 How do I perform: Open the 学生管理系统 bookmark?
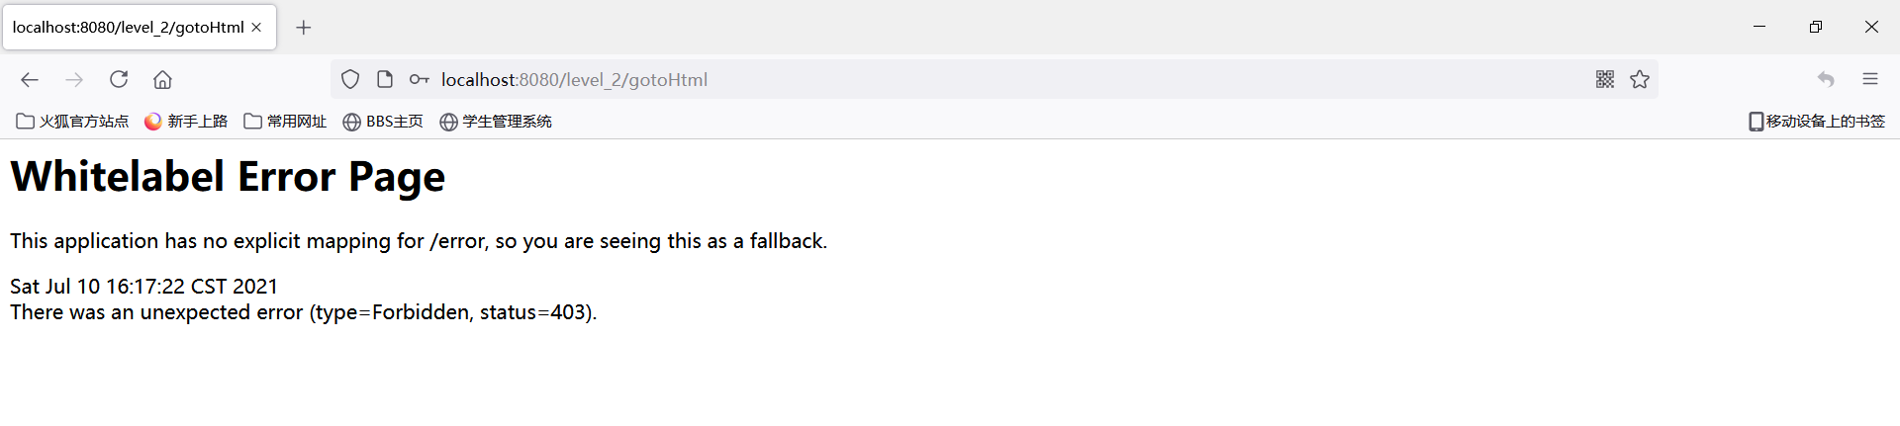click(496, 122)
